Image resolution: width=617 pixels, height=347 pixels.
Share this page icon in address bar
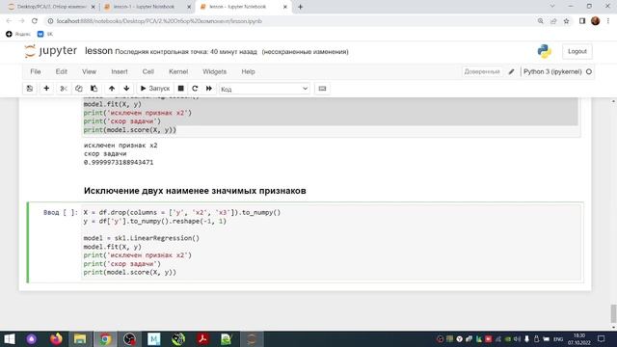(553, 21)
